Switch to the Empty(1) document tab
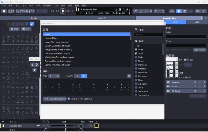 point(102,18)
